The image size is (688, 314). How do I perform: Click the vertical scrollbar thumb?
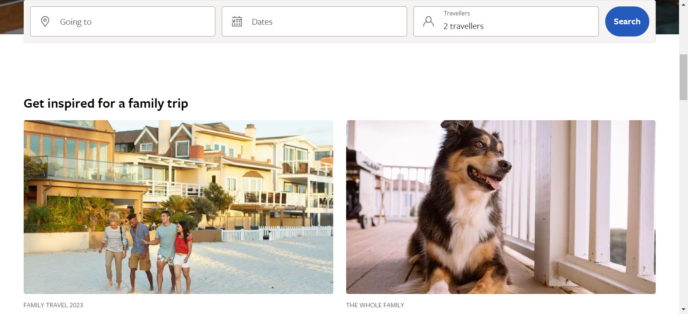683,77
